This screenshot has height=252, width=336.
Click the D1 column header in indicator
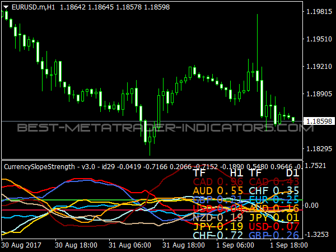tap(292, 172)
